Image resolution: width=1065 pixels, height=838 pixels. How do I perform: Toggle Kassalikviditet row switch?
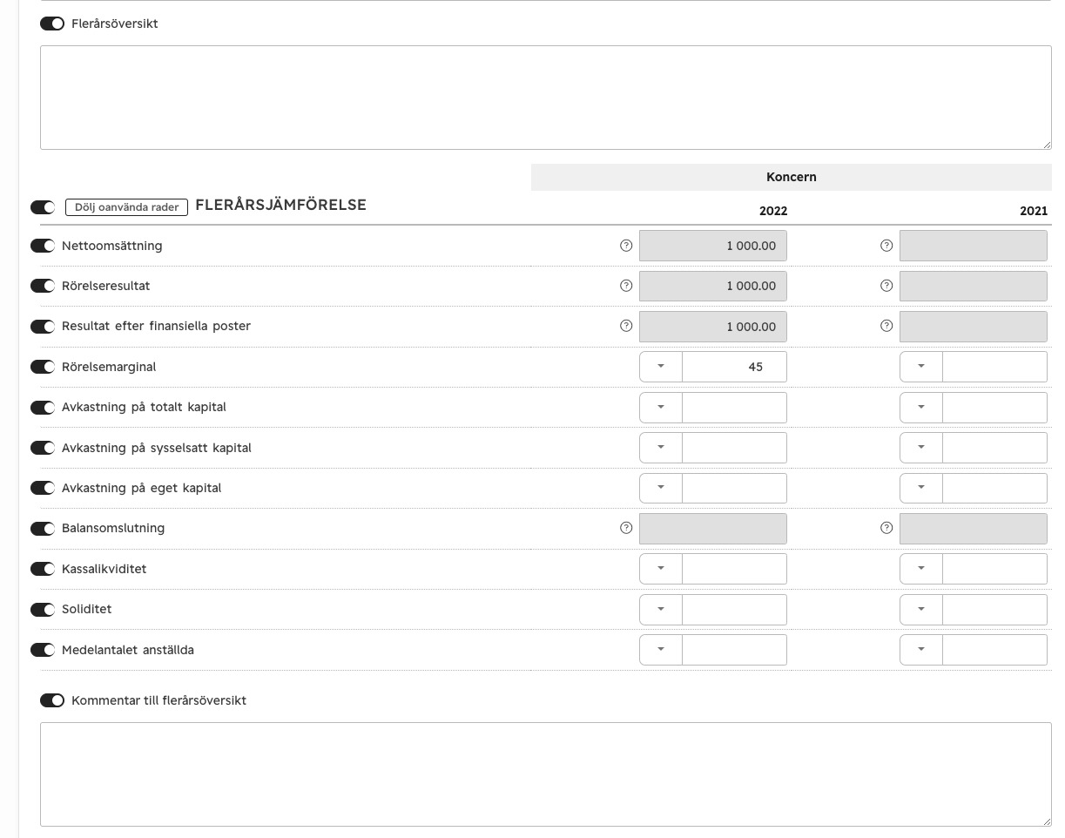(43, 569)
